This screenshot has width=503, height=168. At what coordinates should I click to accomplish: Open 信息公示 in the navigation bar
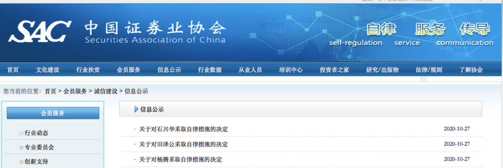pos(169,70)
